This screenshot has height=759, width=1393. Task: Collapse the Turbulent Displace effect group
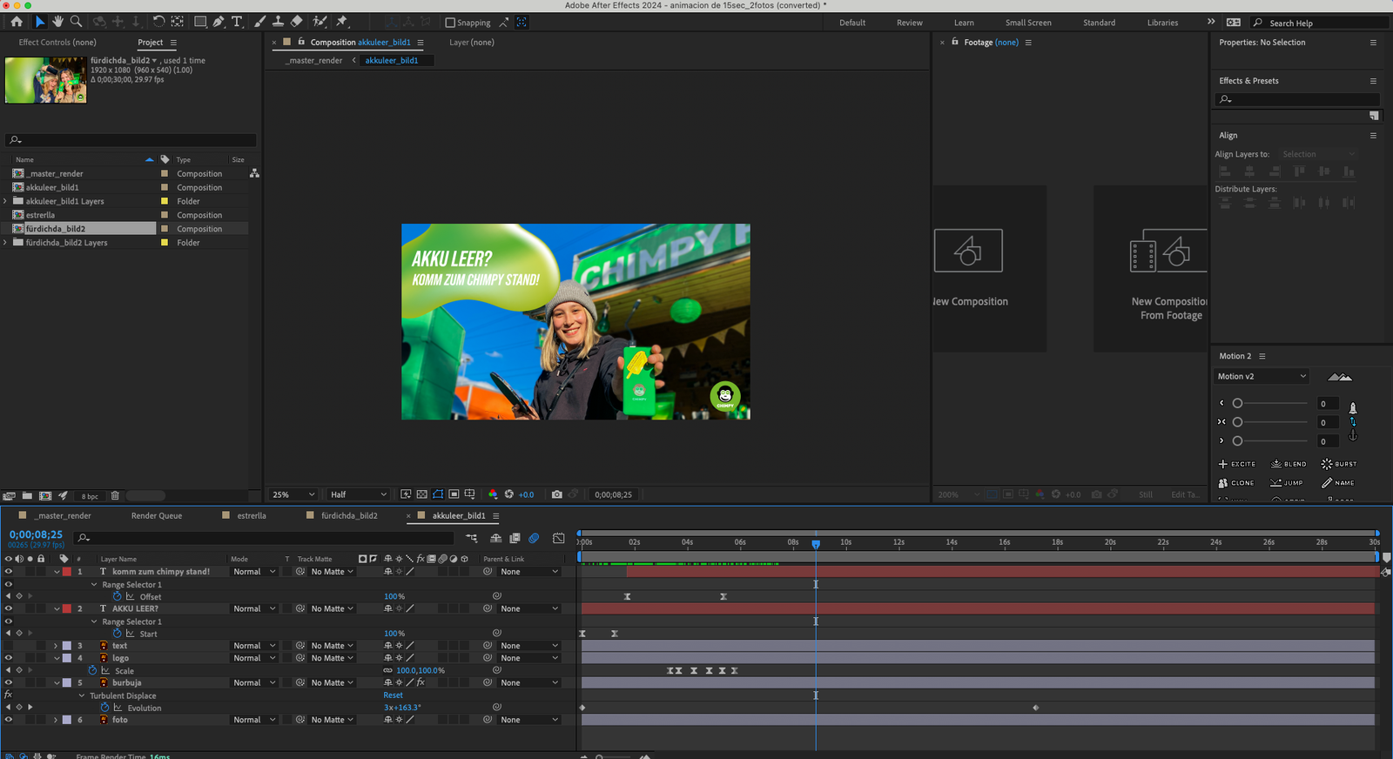(82, 695)
